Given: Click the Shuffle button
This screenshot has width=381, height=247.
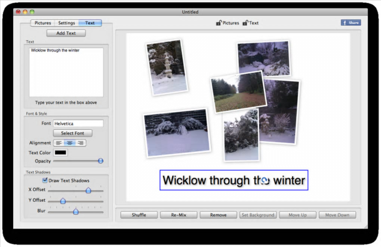Looking at the screenshot, I should (139, 215).
